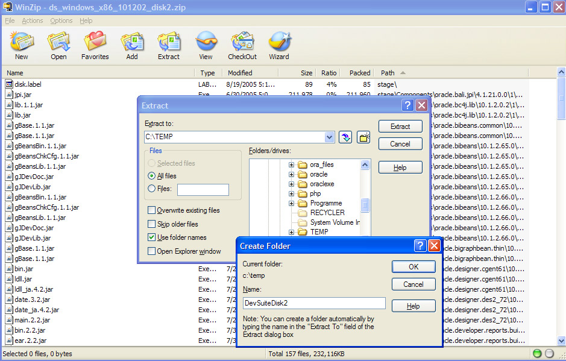Screen dimensions: 566x361
Task: Click the Name column header
Action: pos(98,73)
